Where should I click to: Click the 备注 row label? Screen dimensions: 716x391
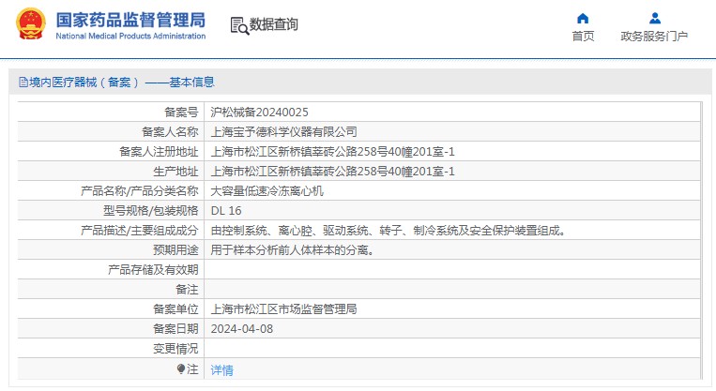pos(188,290)
